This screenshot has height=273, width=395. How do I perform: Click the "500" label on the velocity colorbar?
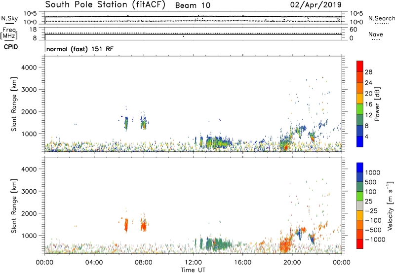371,182
